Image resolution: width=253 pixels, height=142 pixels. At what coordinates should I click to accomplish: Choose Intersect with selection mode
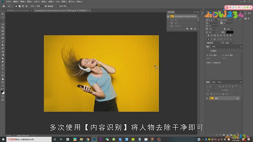click(x=27, y=6)
